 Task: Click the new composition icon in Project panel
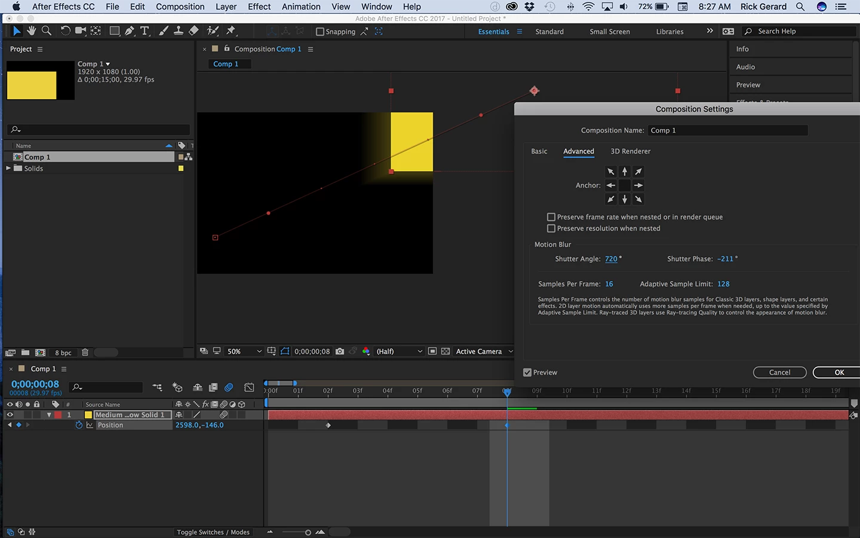coord(40,353)
